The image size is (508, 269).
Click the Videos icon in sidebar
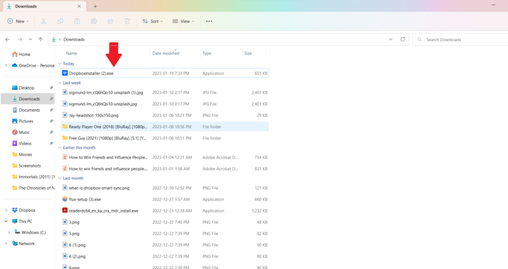15,143
